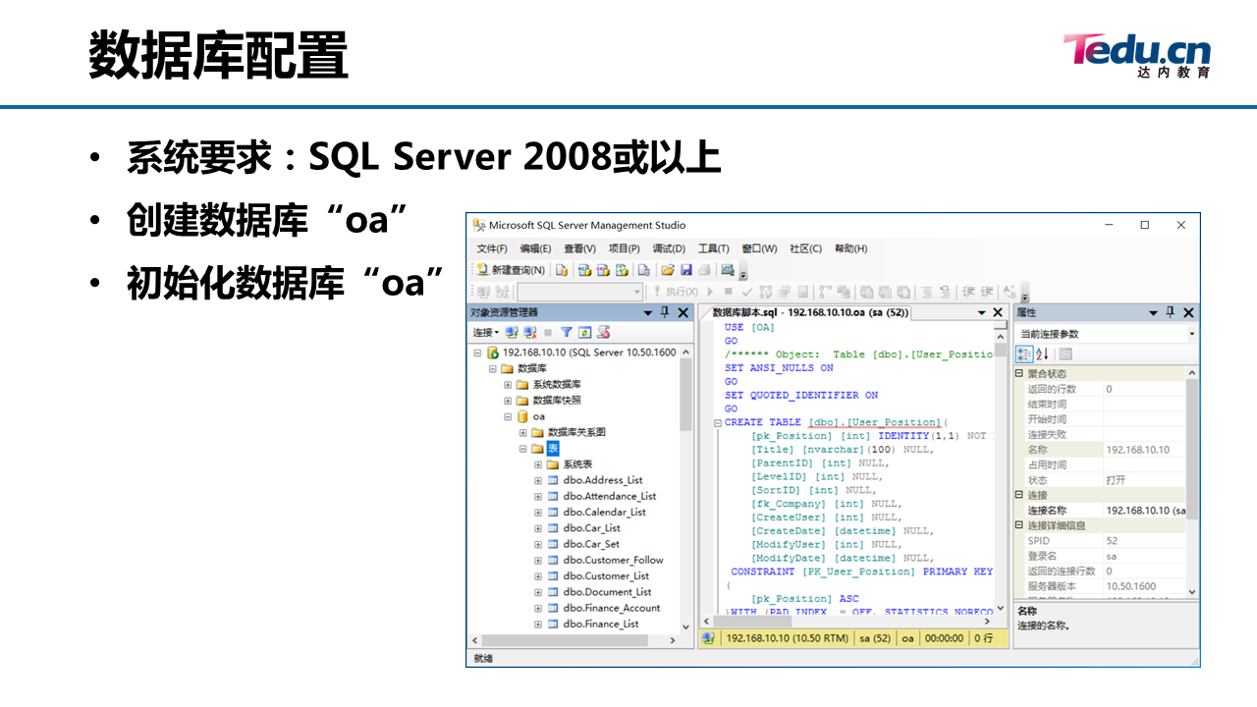
Task: Select the 表 folder in tree
Action: click(553, 448)
